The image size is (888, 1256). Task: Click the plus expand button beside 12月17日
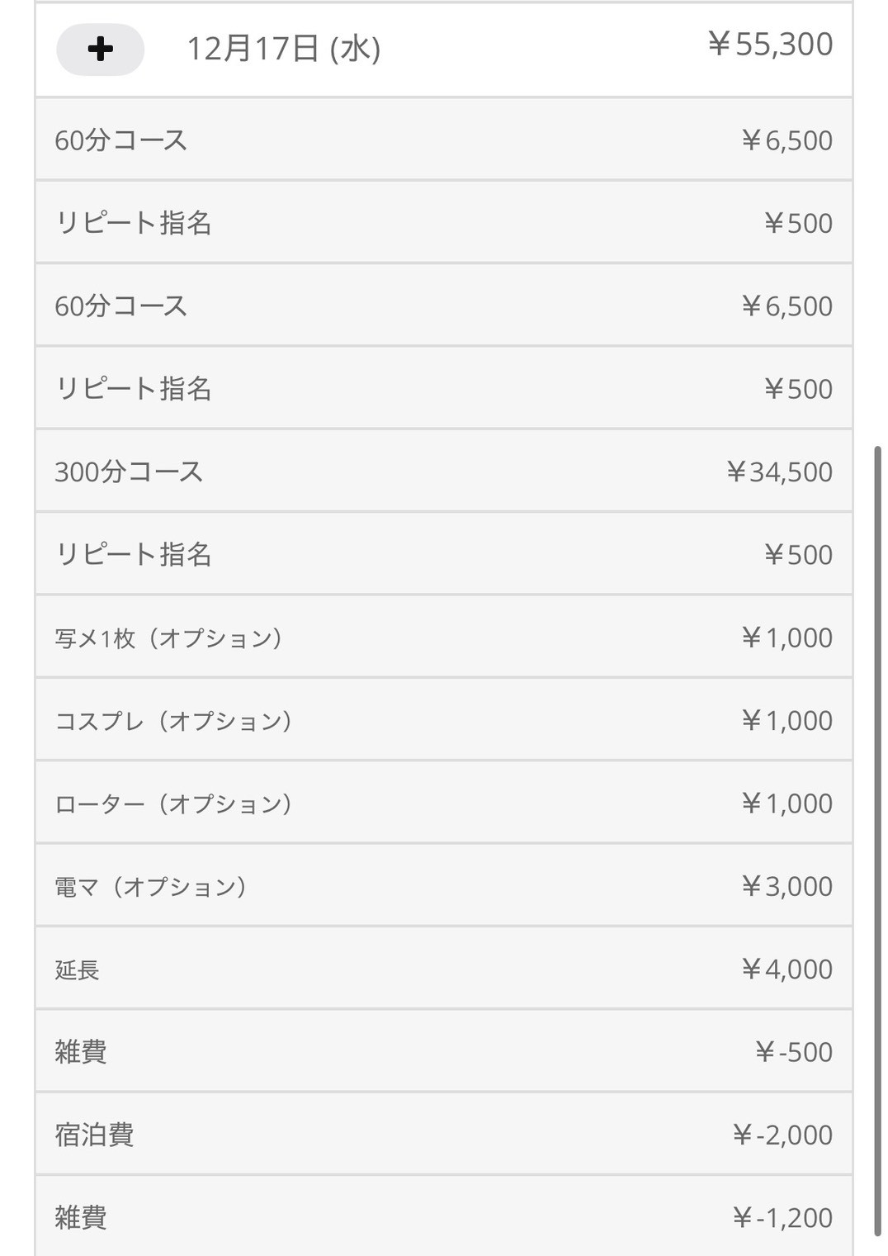pos(100,50)
